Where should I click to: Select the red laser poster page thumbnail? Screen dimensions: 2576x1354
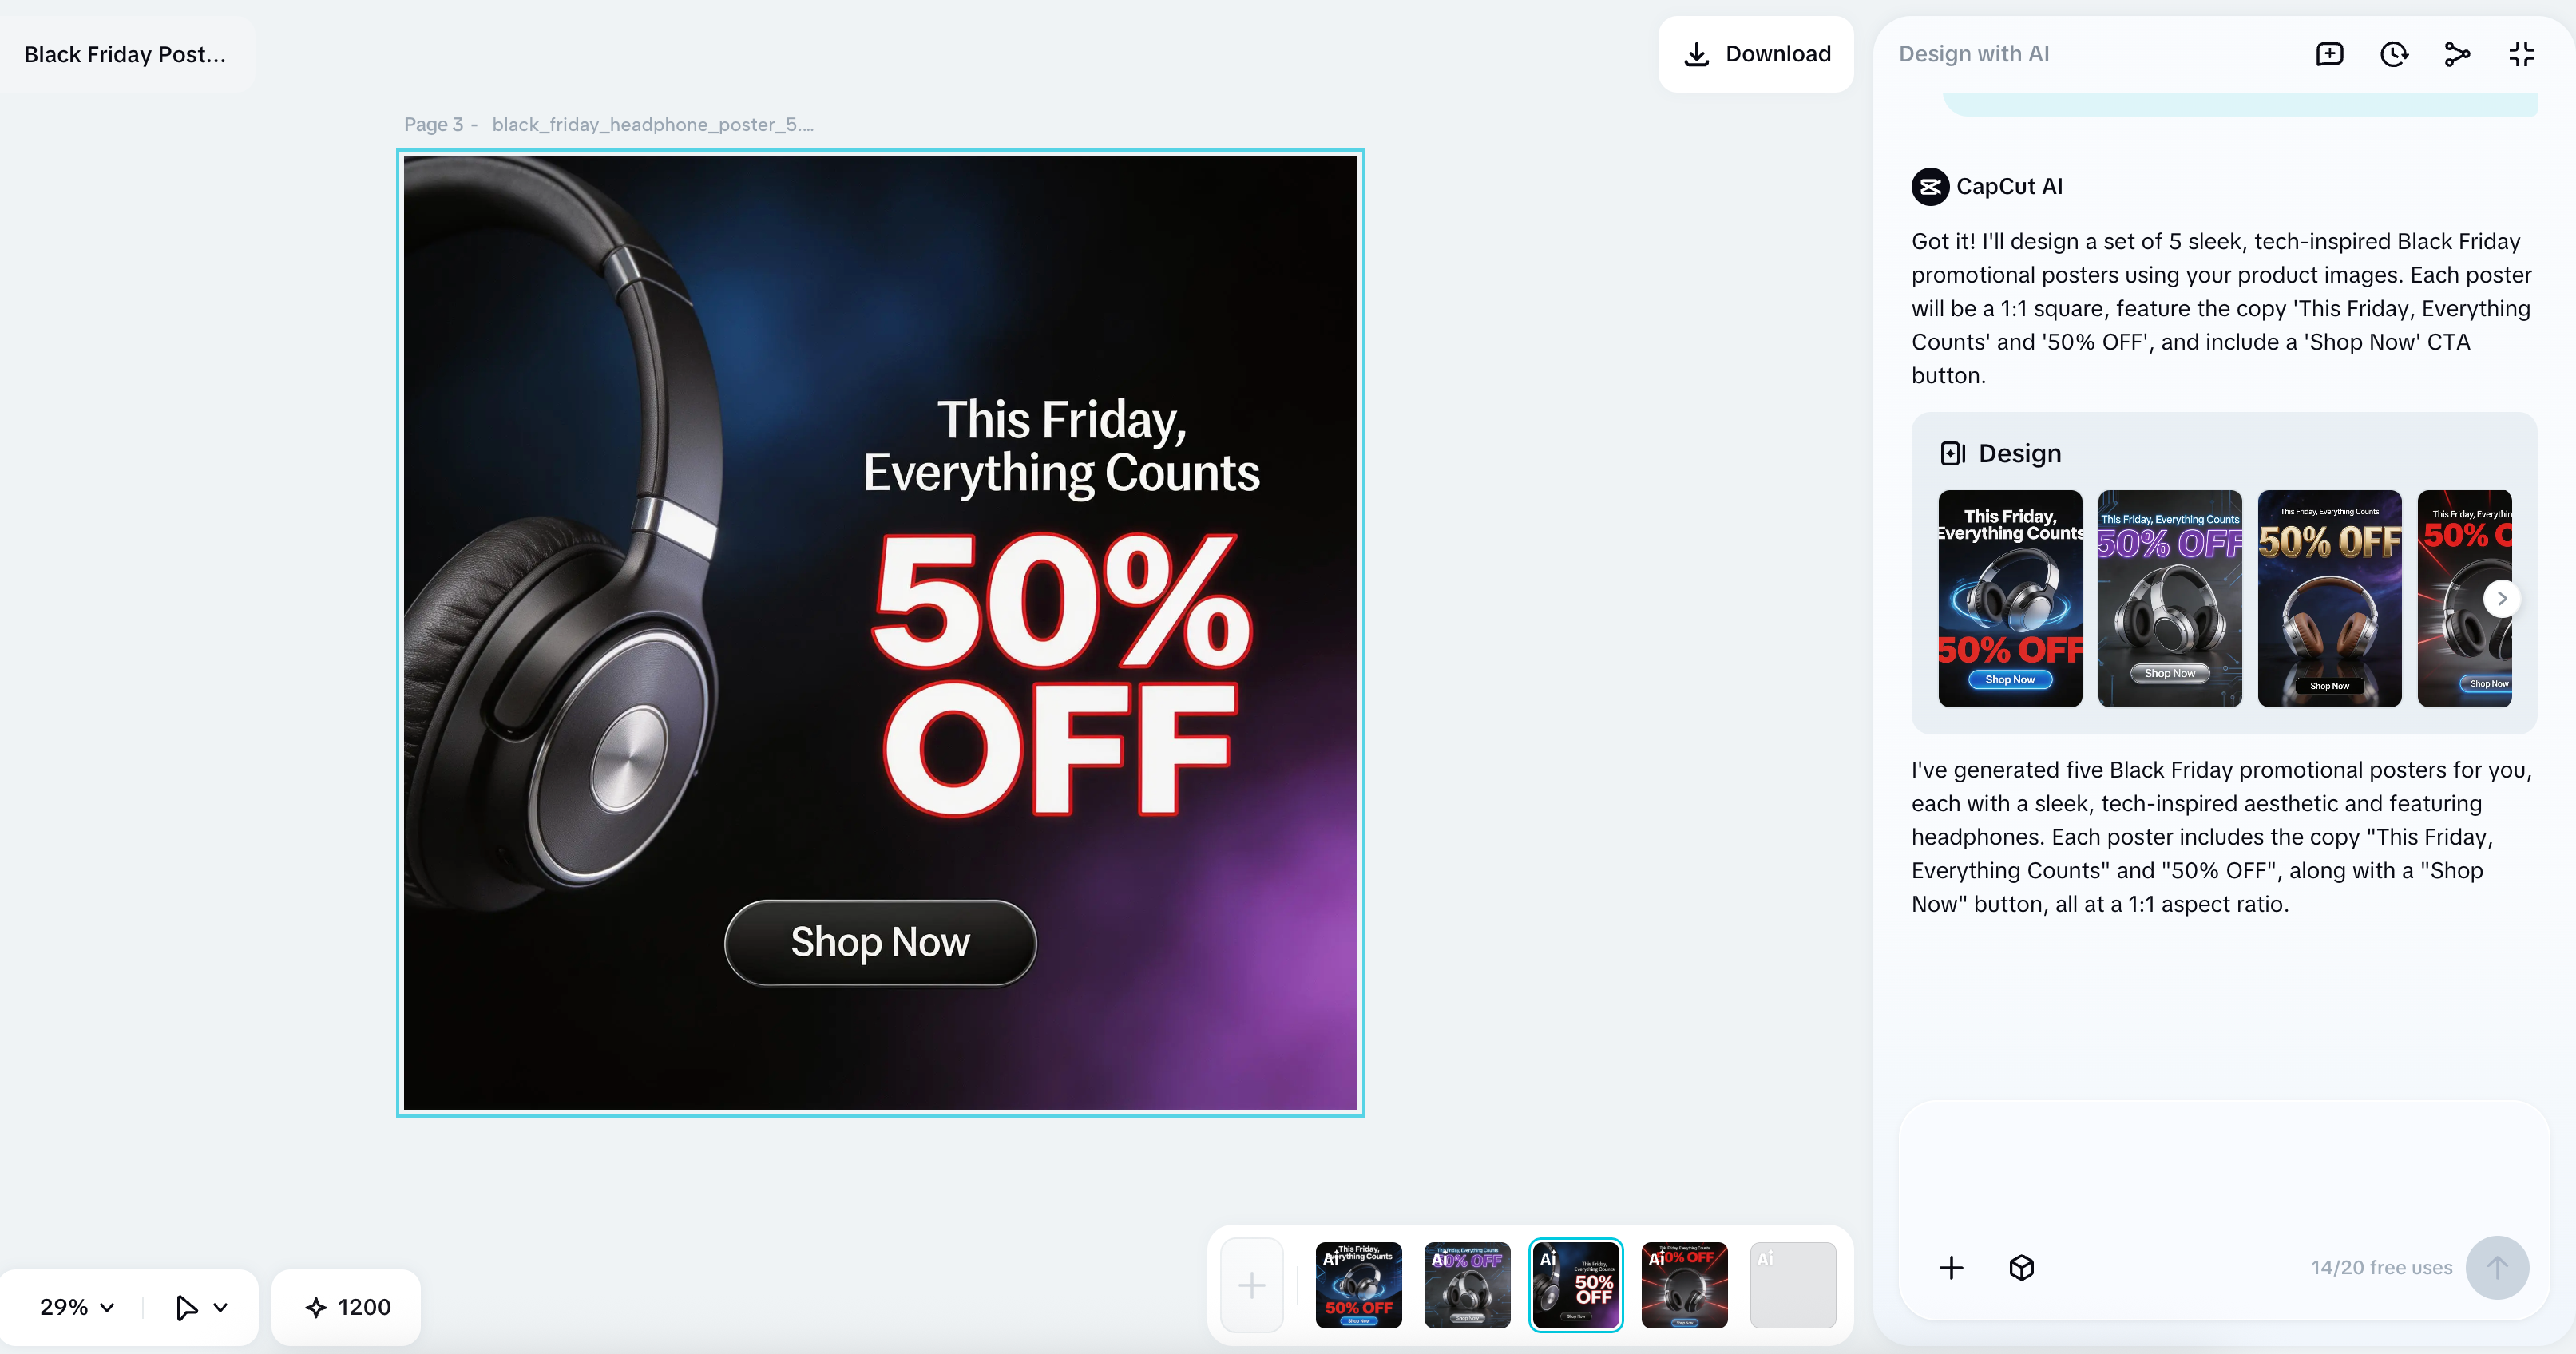pyautogui.click(x=1684, y=1285)
